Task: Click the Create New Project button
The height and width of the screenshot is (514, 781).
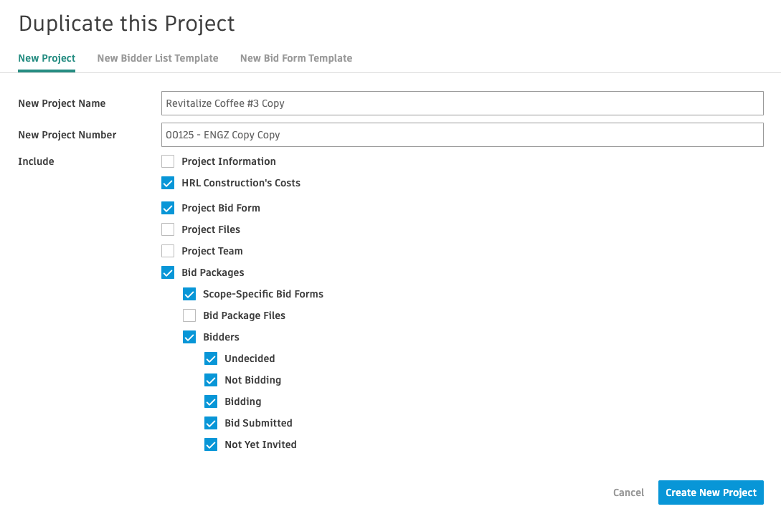Action: coord(710,492)
